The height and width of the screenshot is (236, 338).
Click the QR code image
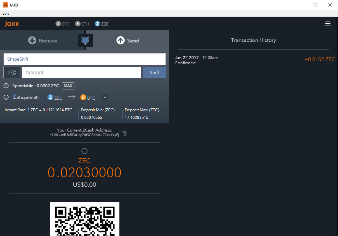[85, 219]
